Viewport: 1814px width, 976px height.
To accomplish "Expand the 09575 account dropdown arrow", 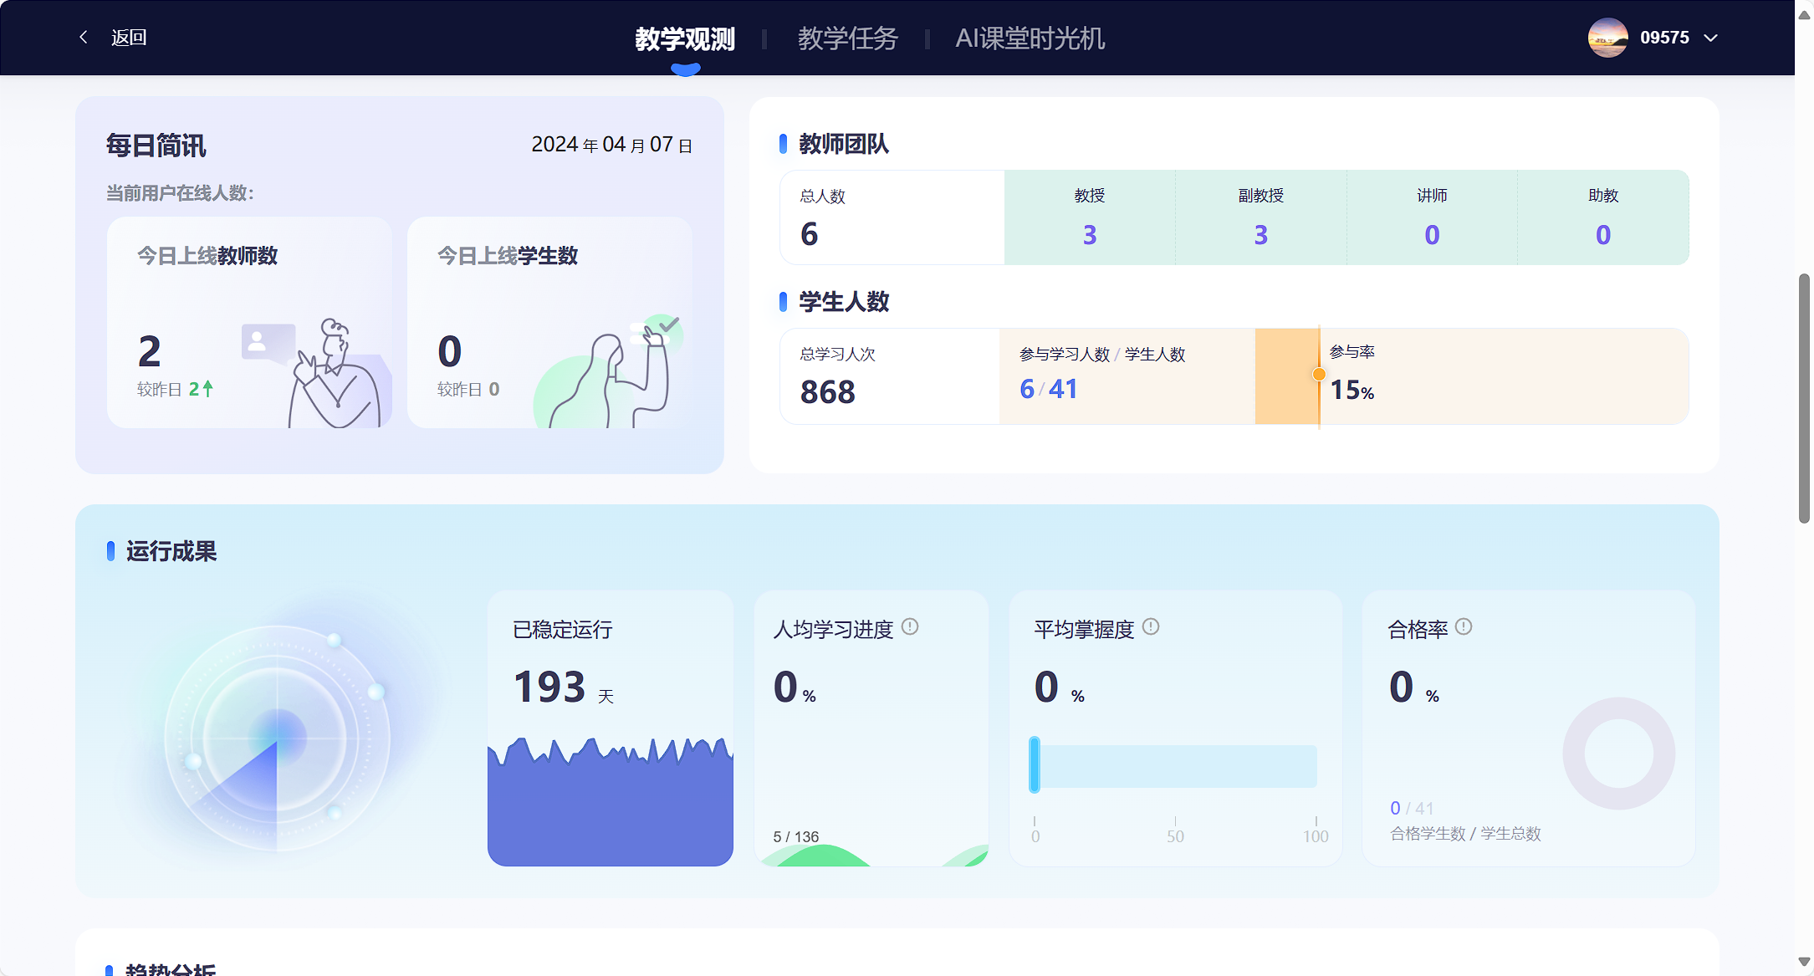I will 1711,38.
